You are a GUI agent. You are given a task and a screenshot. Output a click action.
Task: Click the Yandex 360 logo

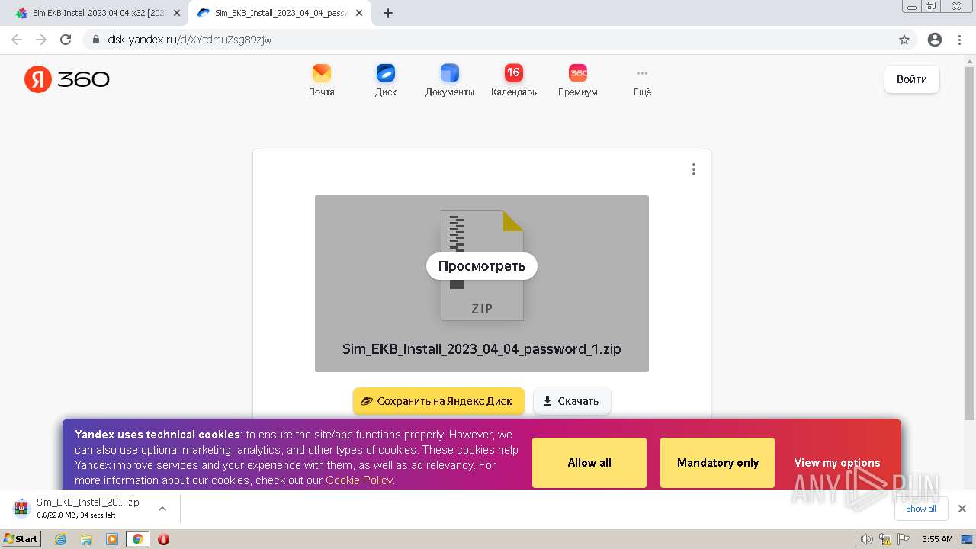[67, 79]
